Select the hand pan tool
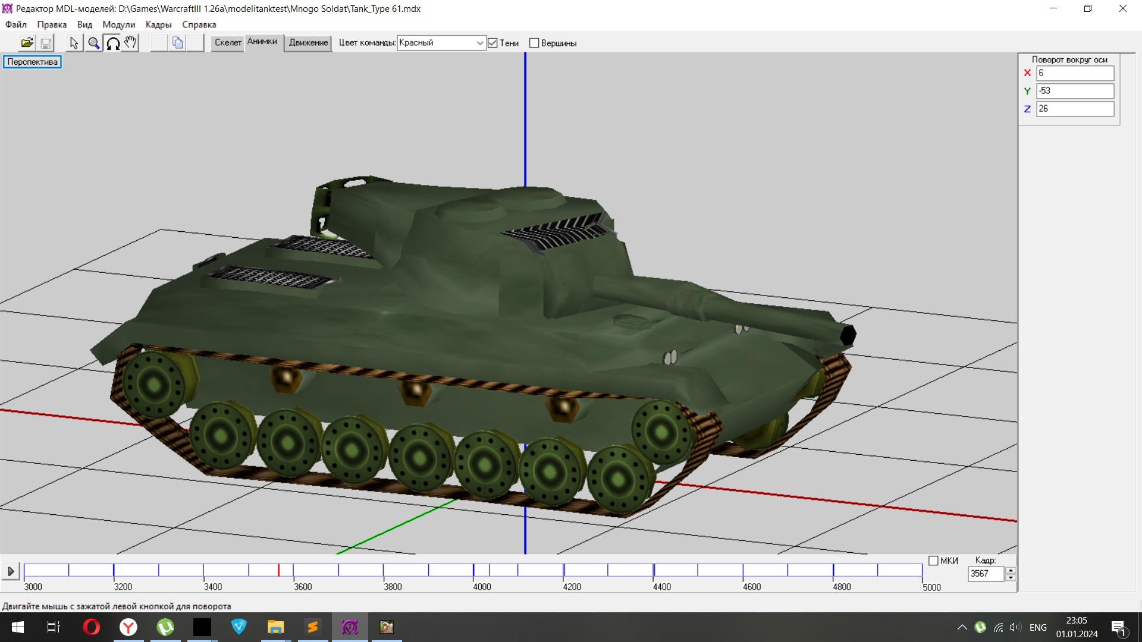 [131, 43]
